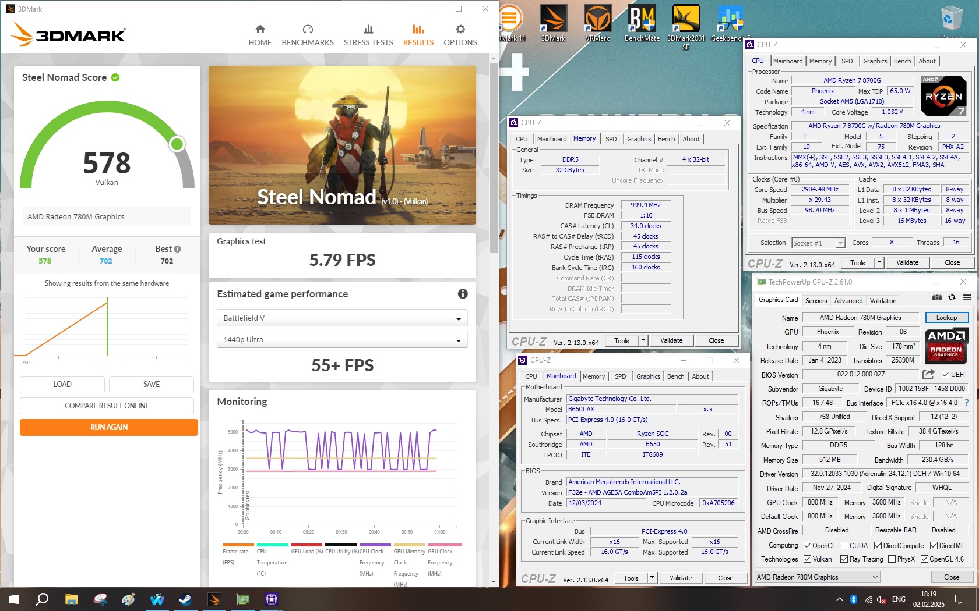Toggle the OpenGL 4.6 checkbox in GPU-Z
The height and width of the screenshot is (611, 979).
[924, 559]
